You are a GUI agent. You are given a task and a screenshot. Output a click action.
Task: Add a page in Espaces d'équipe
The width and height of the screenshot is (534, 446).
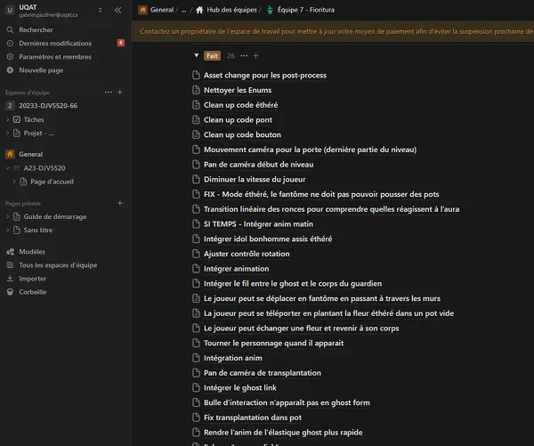[x=120, y=92]
